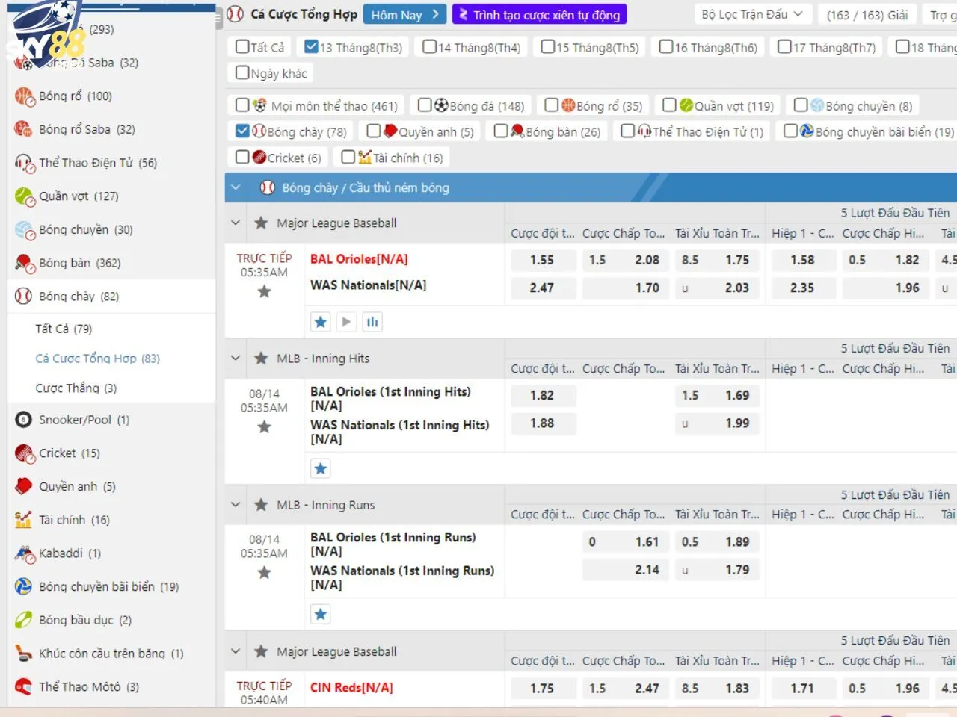Select the Bóng chuyền bãi biển sidebar icon
957x717 pixels.
click(x=24, y=586)
